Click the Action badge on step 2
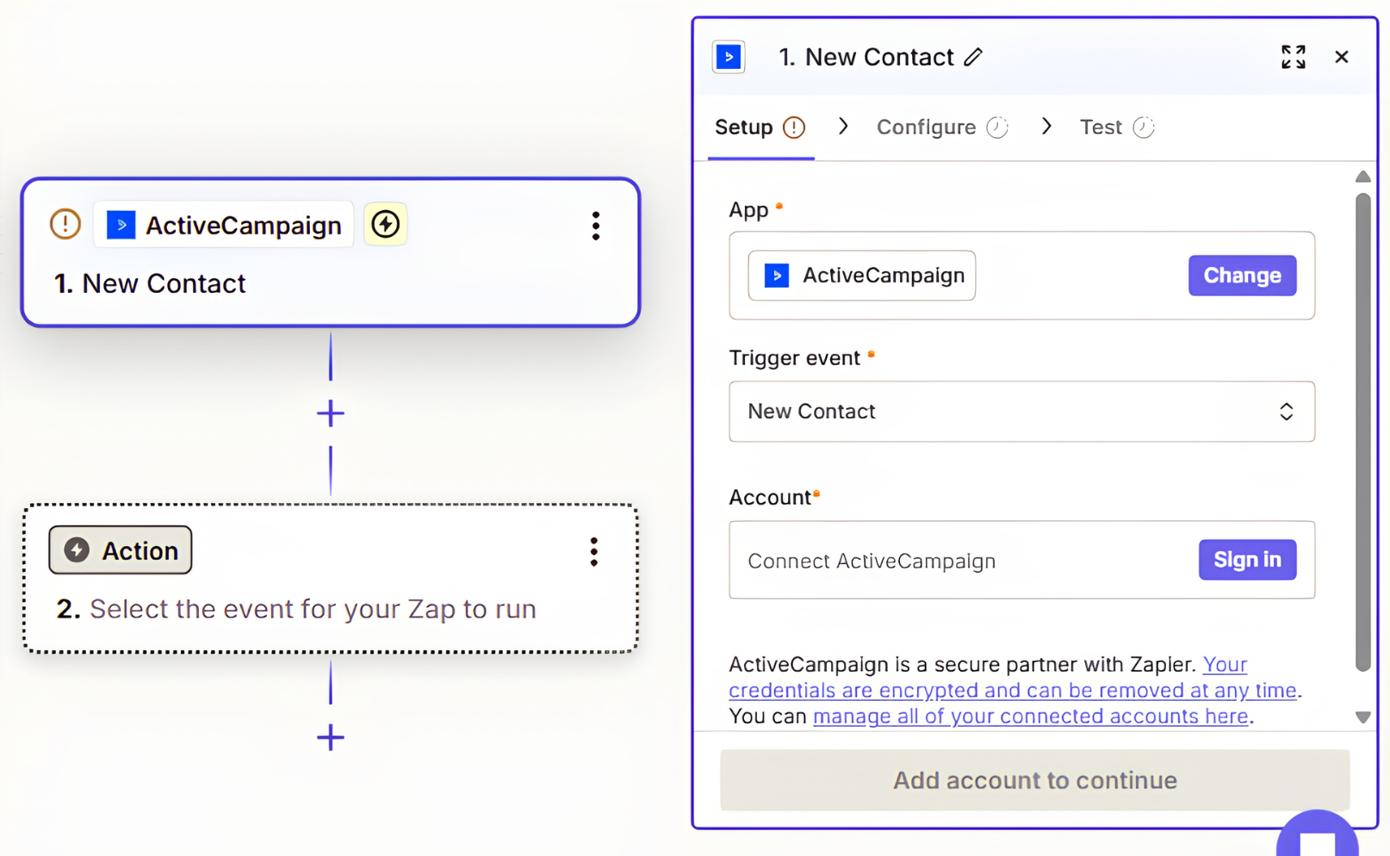 (x=121, y=550)
